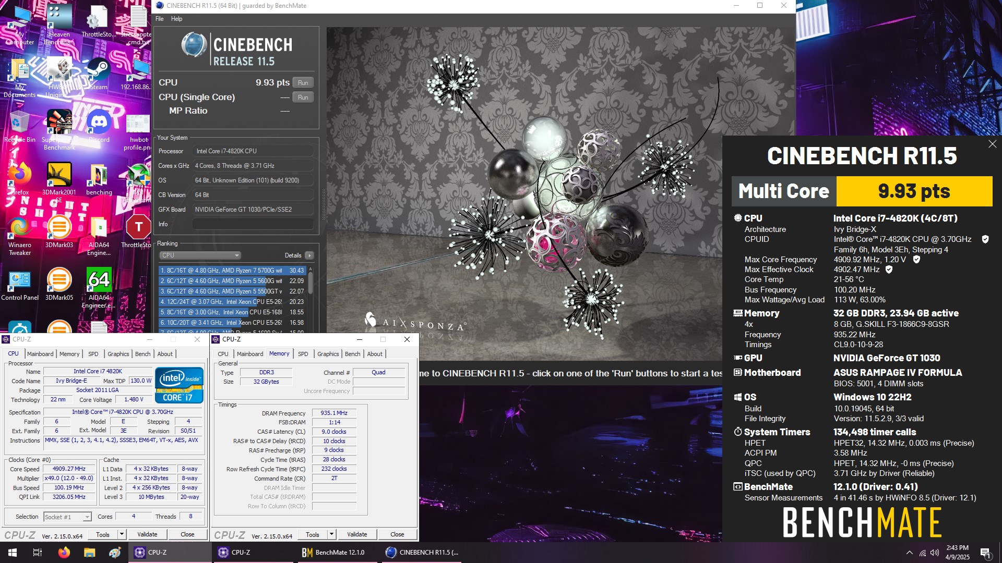
Task: Open the Cinebench File menu
Action: 160,19
